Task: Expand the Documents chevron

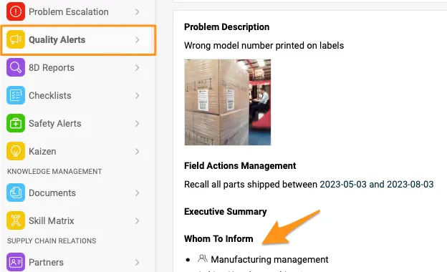Action: [137, 193]
